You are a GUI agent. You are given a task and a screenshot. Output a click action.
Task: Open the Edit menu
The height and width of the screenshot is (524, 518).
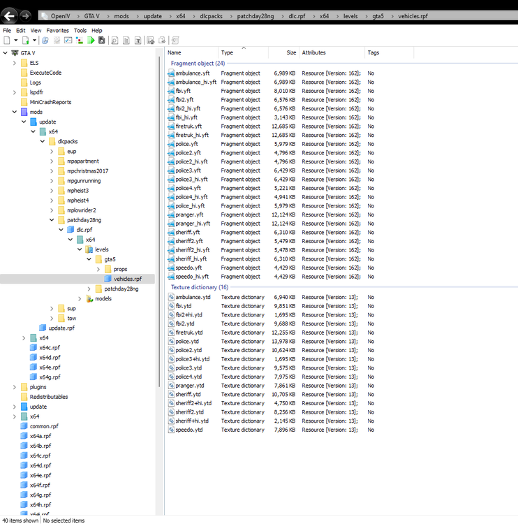coord(21,31)
